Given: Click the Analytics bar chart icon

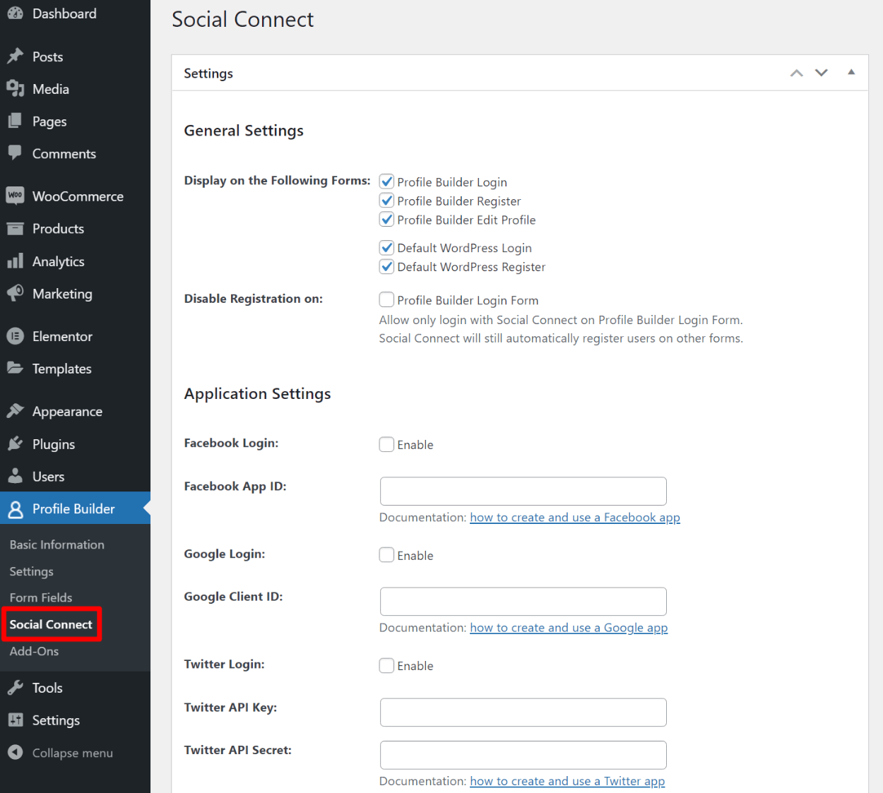Looking at the screenshot, I should 15,261.
